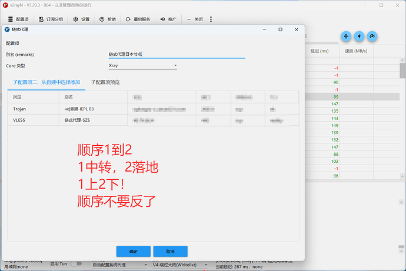Click the 重启服务 restart button
Viewport: 406px width, 271px height.
(138, 19)
